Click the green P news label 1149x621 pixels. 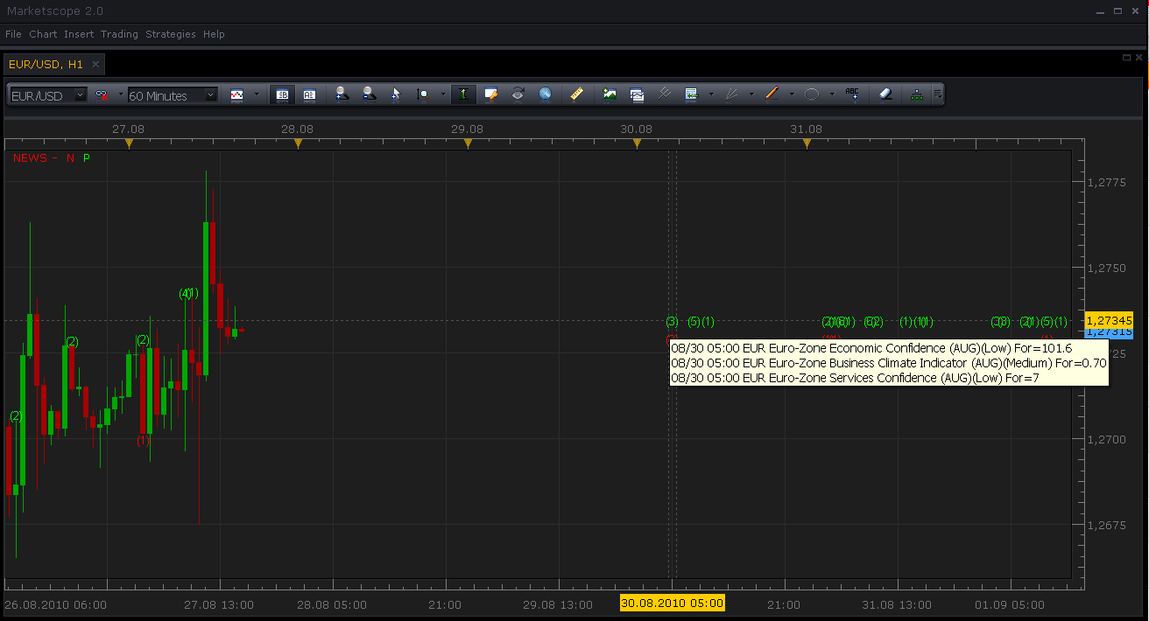[86, 158]
